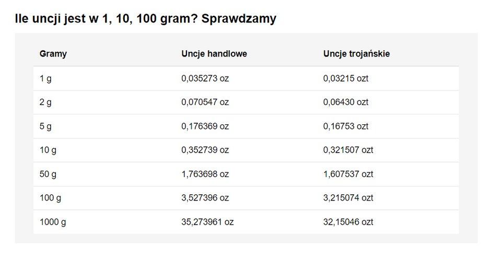Click the 0,03215 ozt value
This screenshot has width=491, height=257.
tap(346, 78)
